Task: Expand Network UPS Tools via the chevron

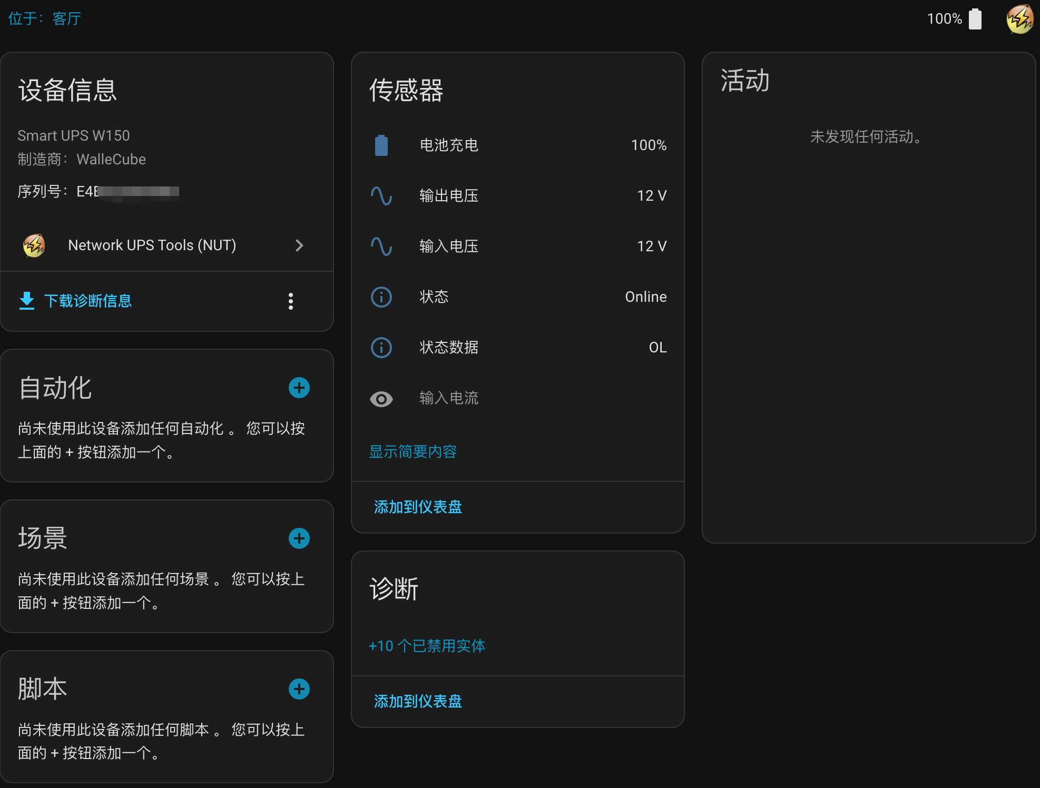Action: pyautogui.click(x=299, y=245)
